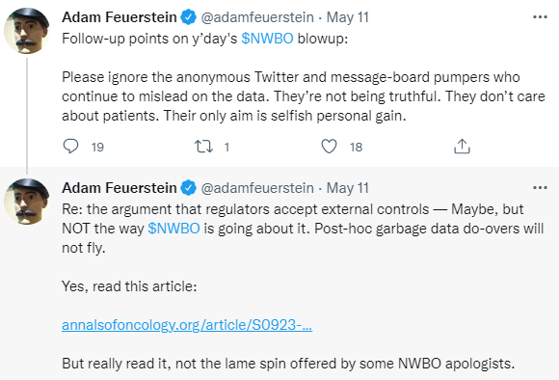Click Adam Feuerstein avatar on second tweet

pyautogui.click(x=27, y=202)
